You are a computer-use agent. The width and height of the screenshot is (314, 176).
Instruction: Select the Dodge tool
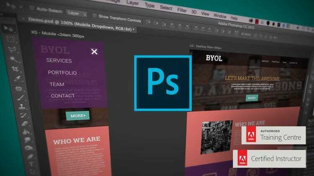point(28,148)
